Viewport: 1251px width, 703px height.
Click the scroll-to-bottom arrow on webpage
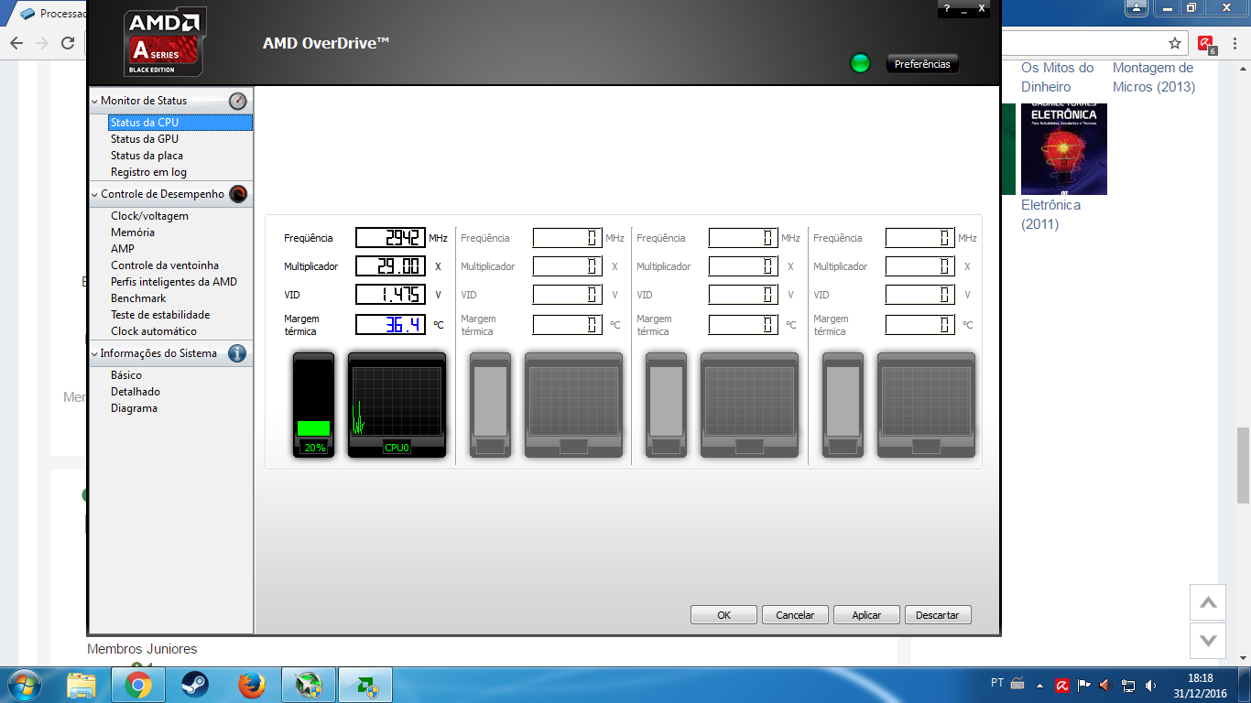pyautogui.click(x=1208, y=640)
